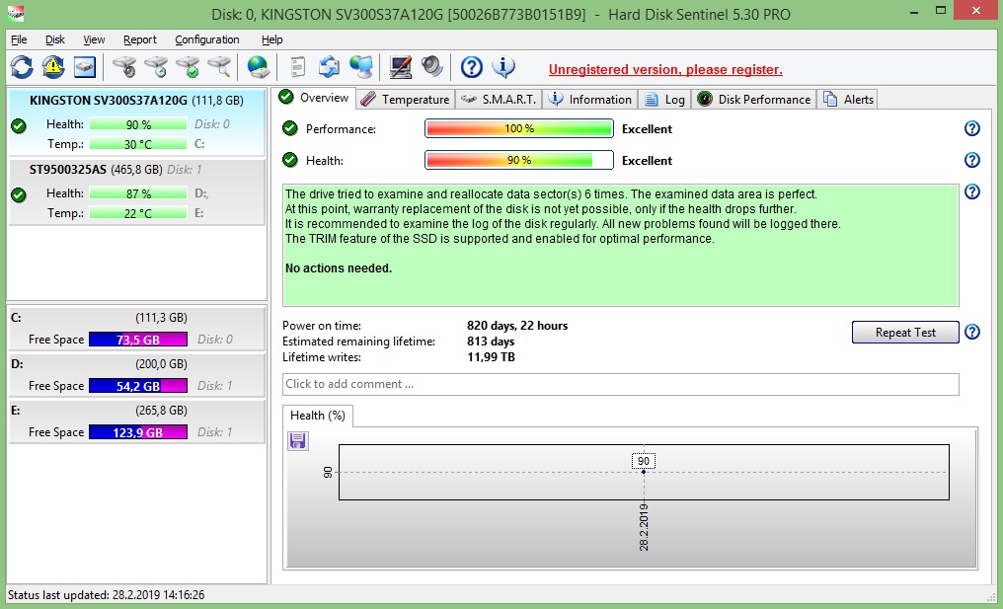Click the 28.2.2019 date label on graph
Image resolution: width=1003 pixels, height=609 pixels.
[x=644, y=528]
